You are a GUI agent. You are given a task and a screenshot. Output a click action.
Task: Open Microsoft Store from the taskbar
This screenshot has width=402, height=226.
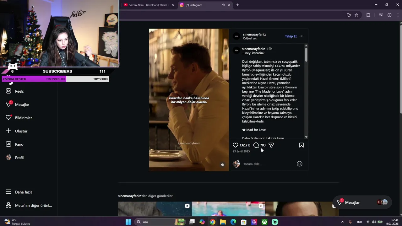pos(243,222)
